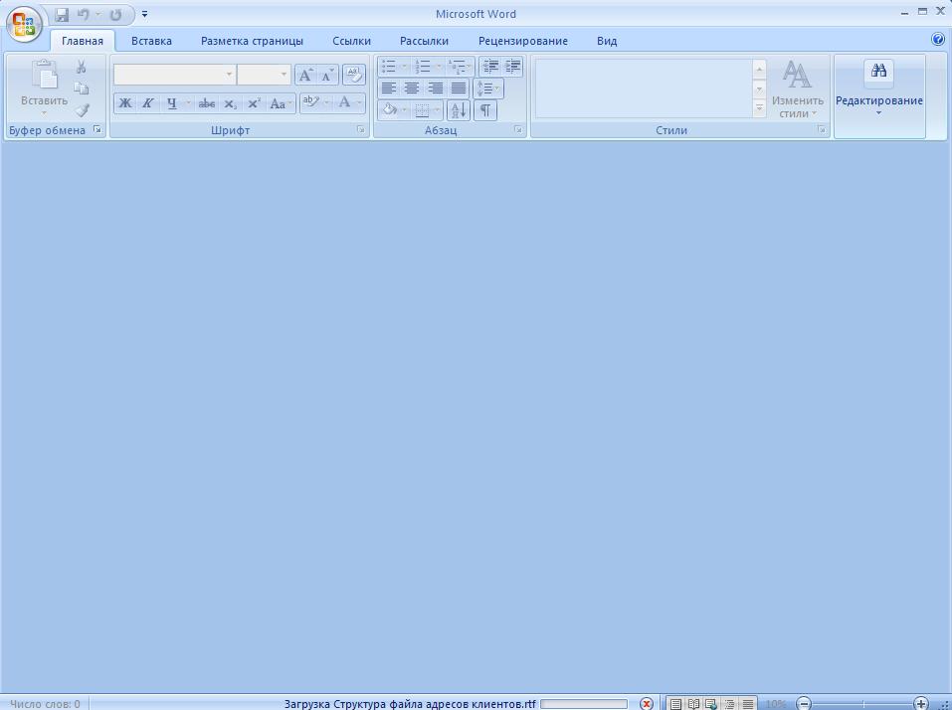
Task: Justify text alignment
Action: point(459,88)
